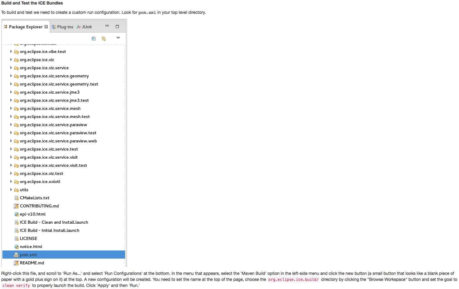
Task: Minimize the Package Explorer panel
Action: tap(107, 26)
